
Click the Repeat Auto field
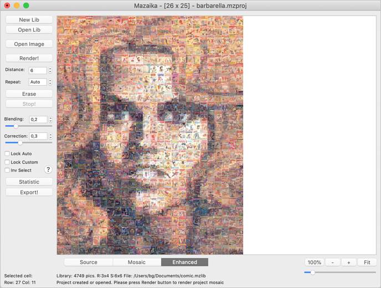(x=38, y=82)
